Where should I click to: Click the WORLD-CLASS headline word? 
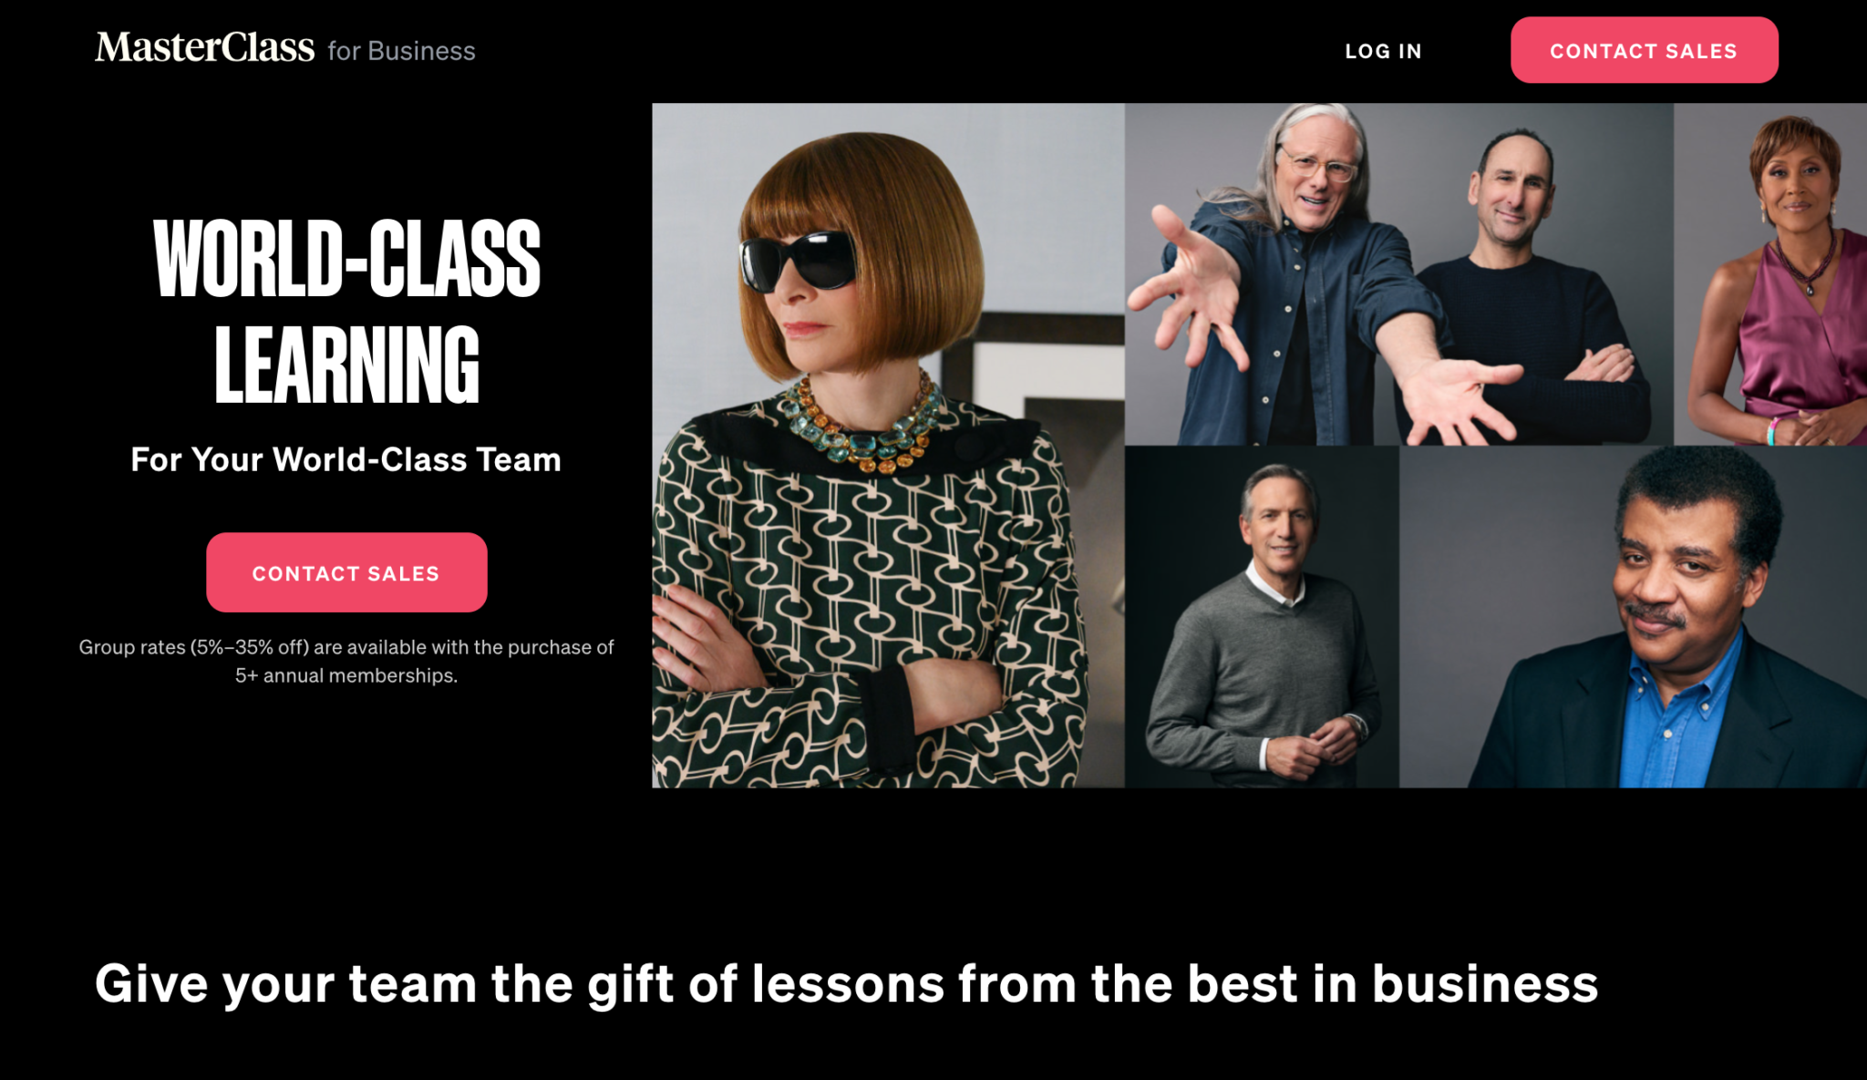click(346, 259)
